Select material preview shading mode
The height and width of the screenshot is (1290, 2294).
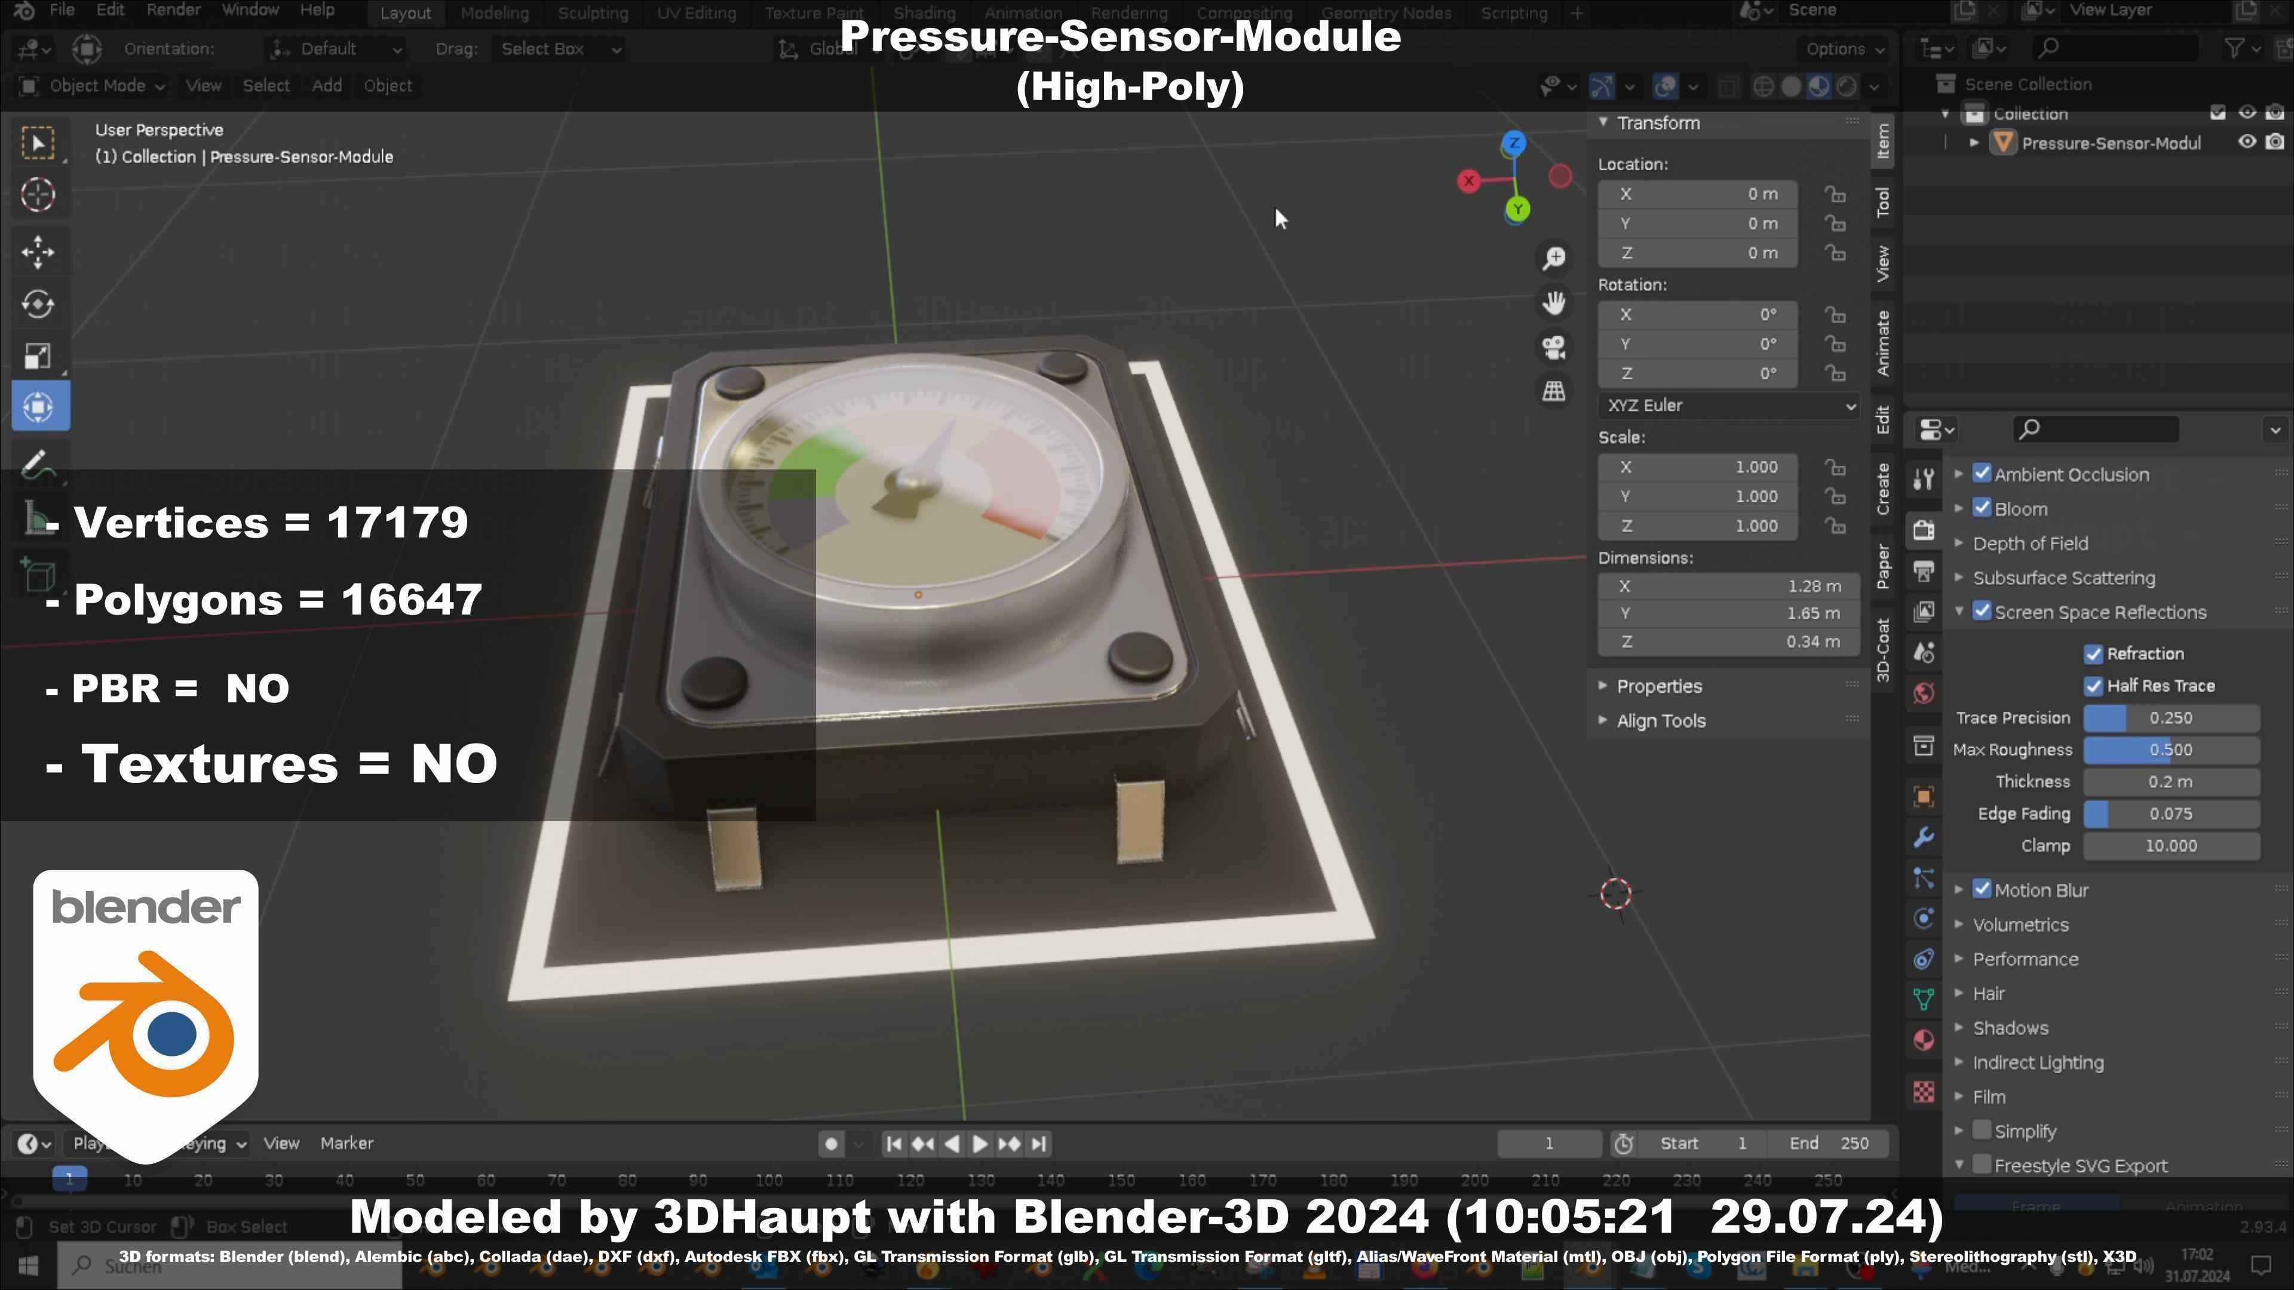pyautogui.click(x=1819, y=87)
